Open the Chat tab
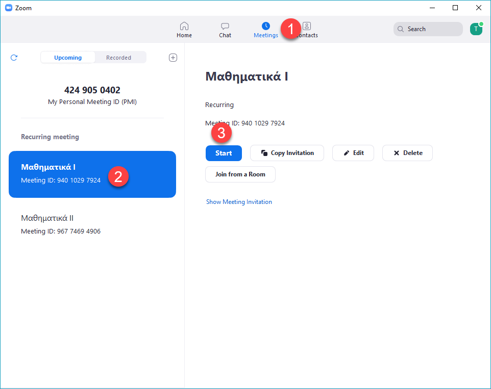This screenshot has height=389, width=491. point(225,30)
